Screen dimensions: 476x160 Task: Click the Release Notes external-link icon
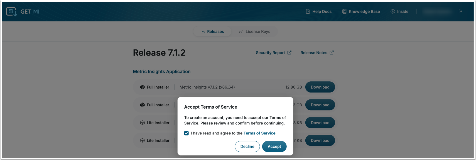pos(332,52)
